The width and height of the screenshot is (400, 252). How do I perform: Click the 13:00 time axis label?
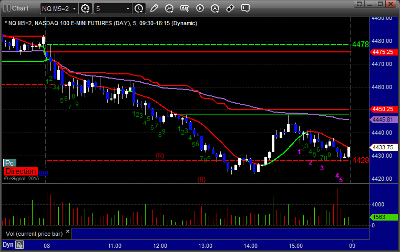tap(206, 246)
